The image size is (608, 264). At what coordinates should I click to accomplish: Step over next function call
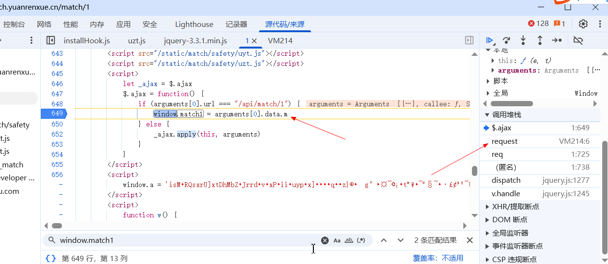[x=506, y=40]
